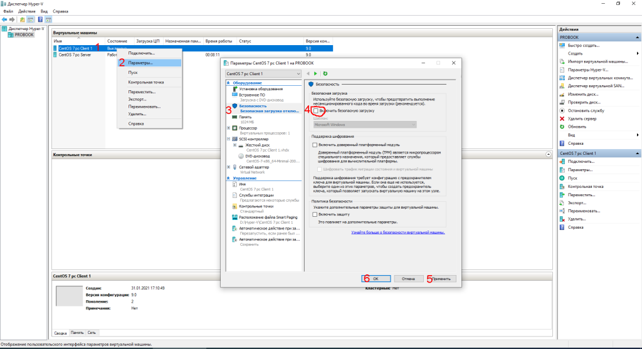Viewport: 642px width, 349px height.
Task: Select the Память item in settings tree
Action: tap(245, 117)
